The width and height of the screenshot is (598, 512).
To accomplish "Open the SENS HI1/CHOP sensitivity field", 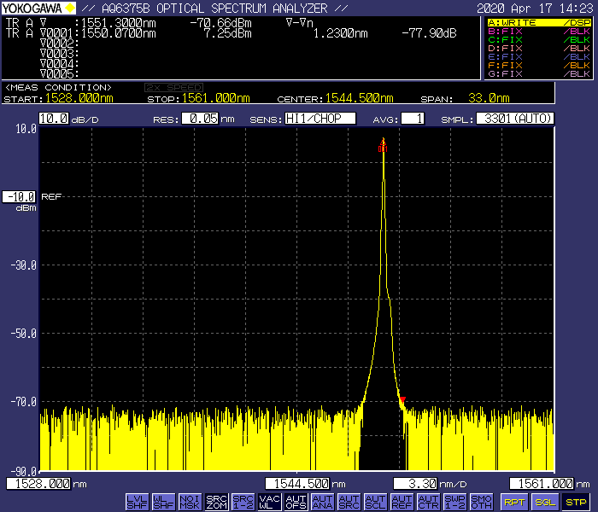I will [x=320, y=119].
